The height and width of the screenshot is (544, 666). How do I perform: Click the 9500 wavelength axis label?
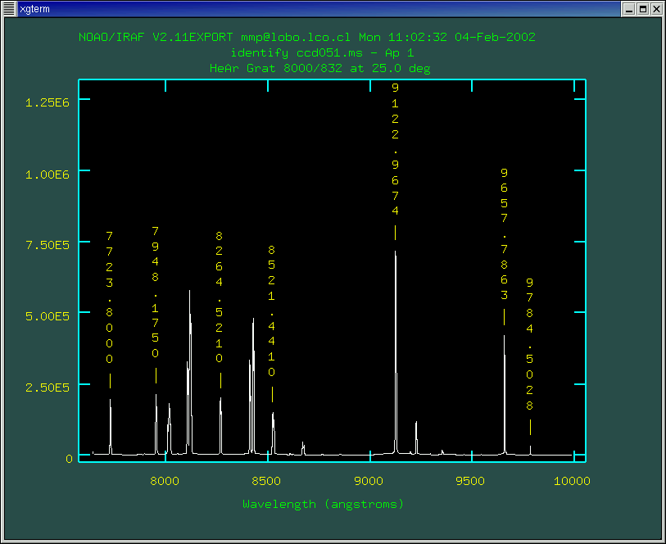pos(470,481)
